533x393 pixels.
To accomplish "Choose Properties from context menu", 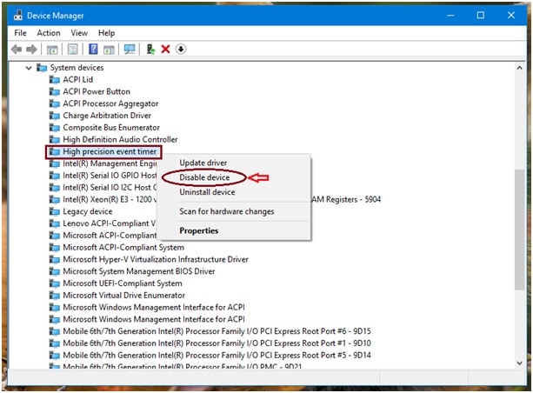I will coord(199,230).
